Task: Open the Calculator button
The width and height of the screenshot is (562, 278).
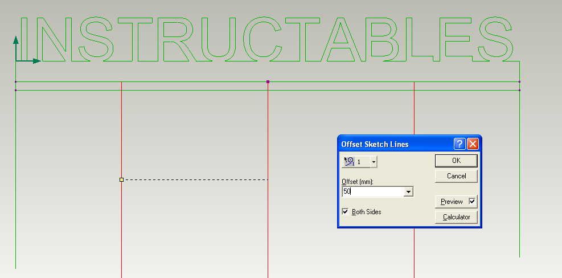Action: click(x=456, y=217)
